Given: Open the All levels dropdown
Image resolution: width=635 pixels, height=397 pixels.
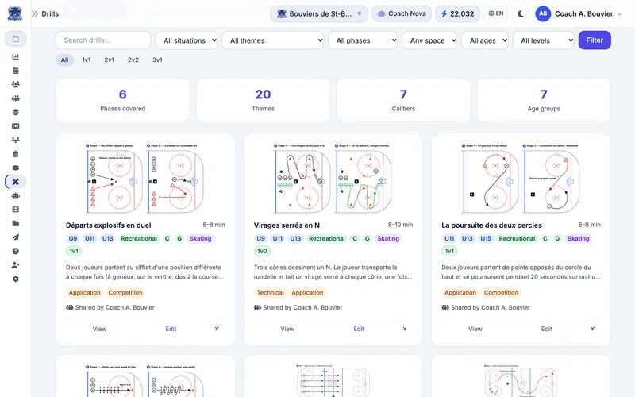Looking at the screenshot, I should pyautogui.click(x=544, y=40).
